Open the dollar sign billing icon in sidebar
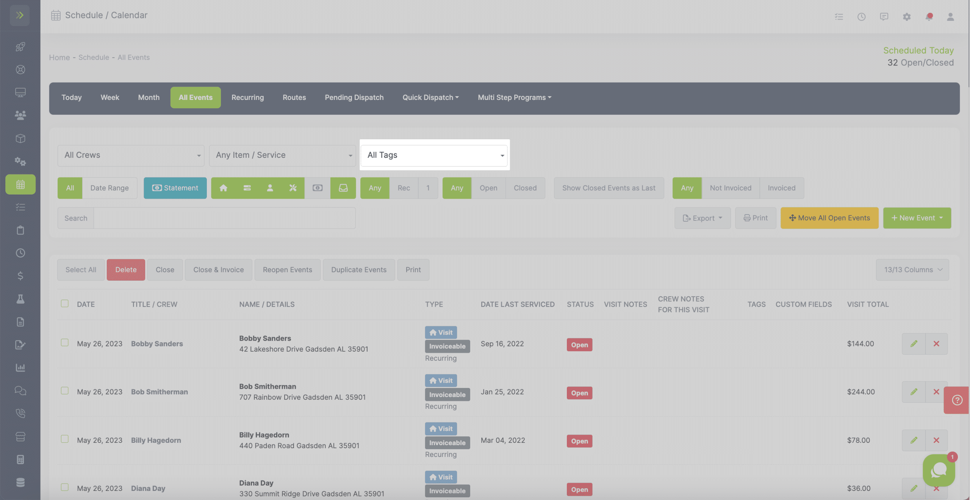Viewport: 970px width, 500px height. (20, 276)
